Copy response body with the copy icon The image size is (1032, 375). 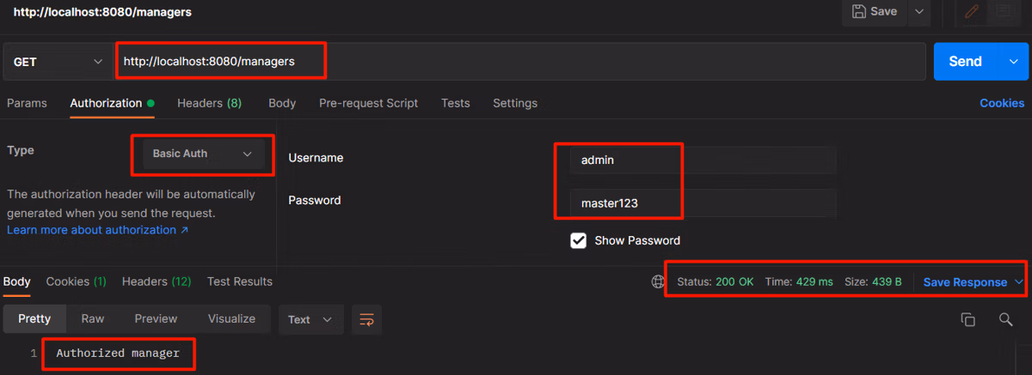coord(967,319)
